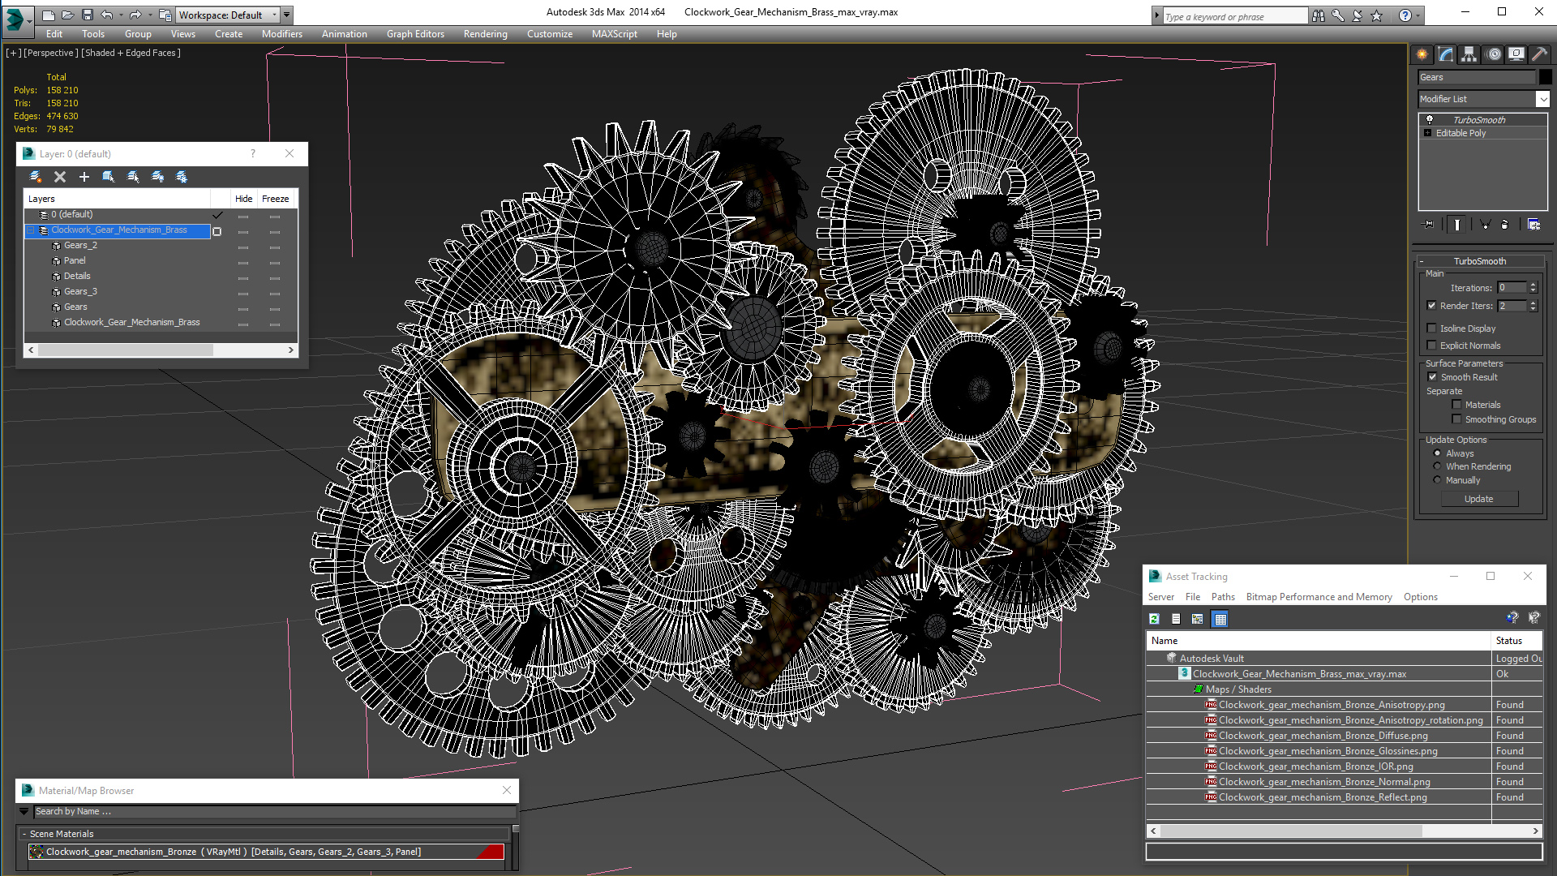
Task: Click Shaded + Edged Faces viewport label
Action: (x=131, y=53)
